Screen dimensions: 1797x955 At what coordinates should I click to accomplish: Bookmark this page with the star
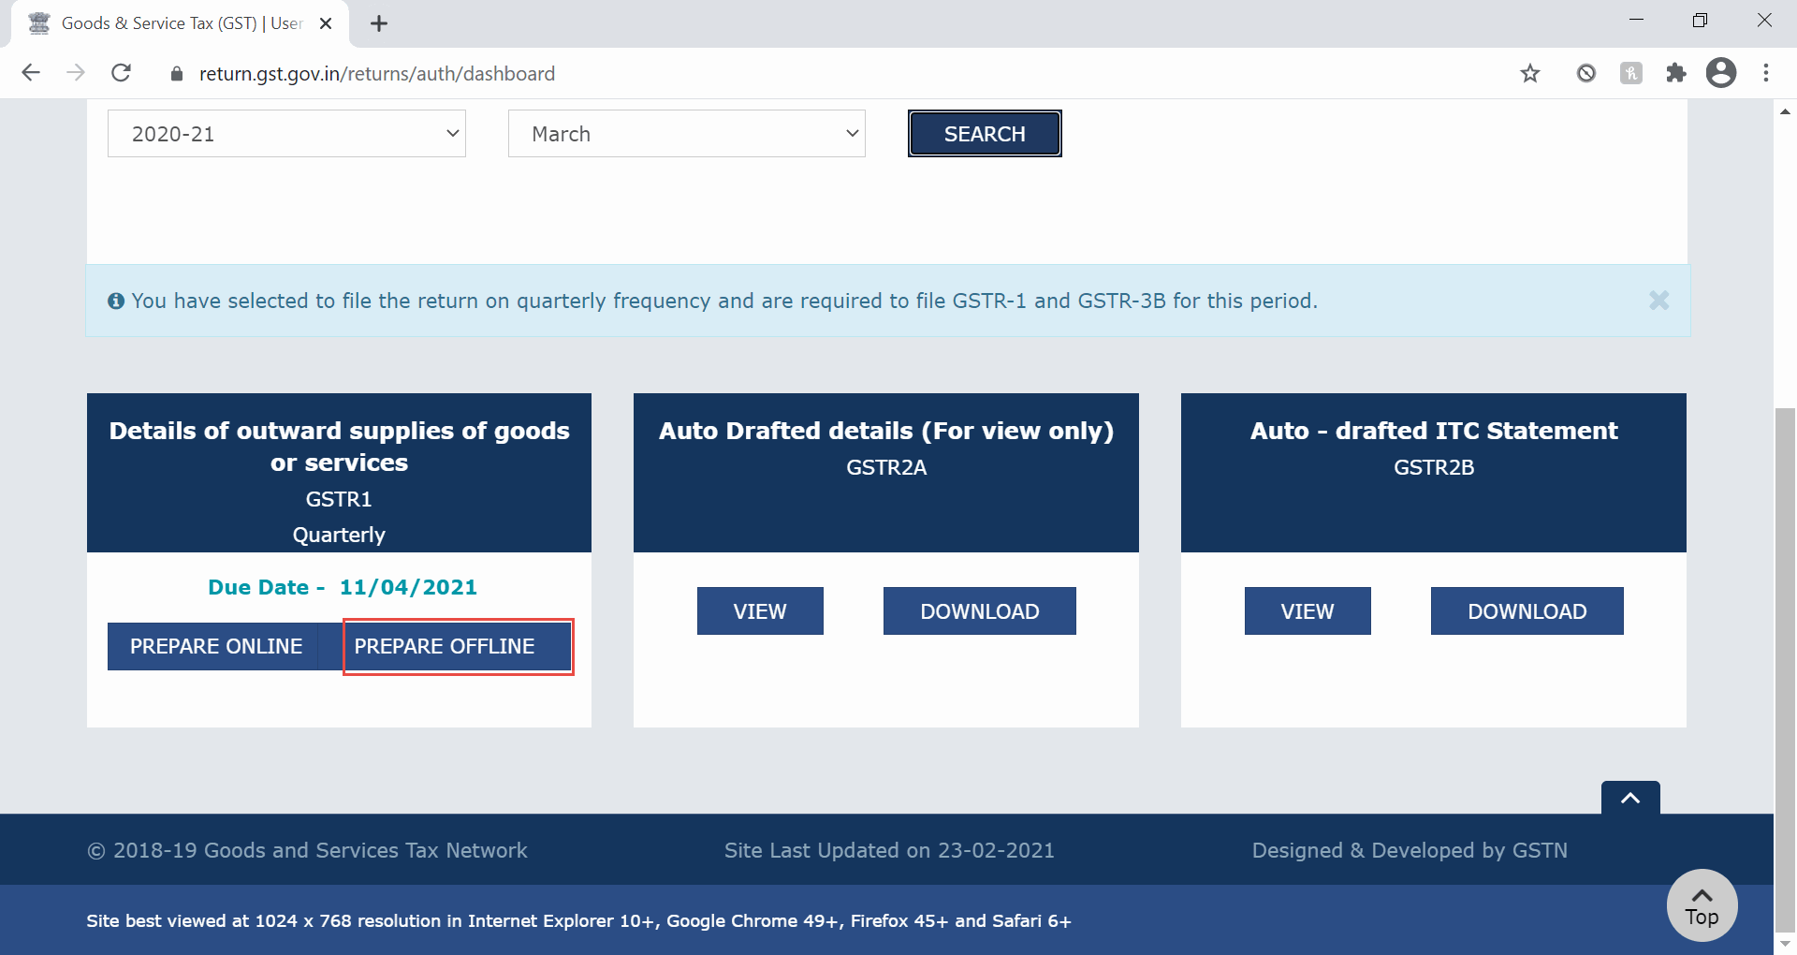pyautogui.click(x=1530, y=73)
